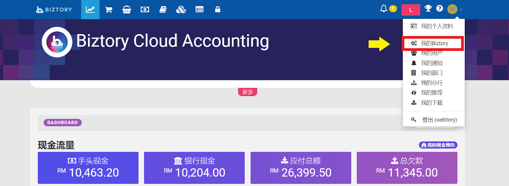Select 我的个人资料 menu item
This screenshot has height=186, width=509.
(434, 26)
